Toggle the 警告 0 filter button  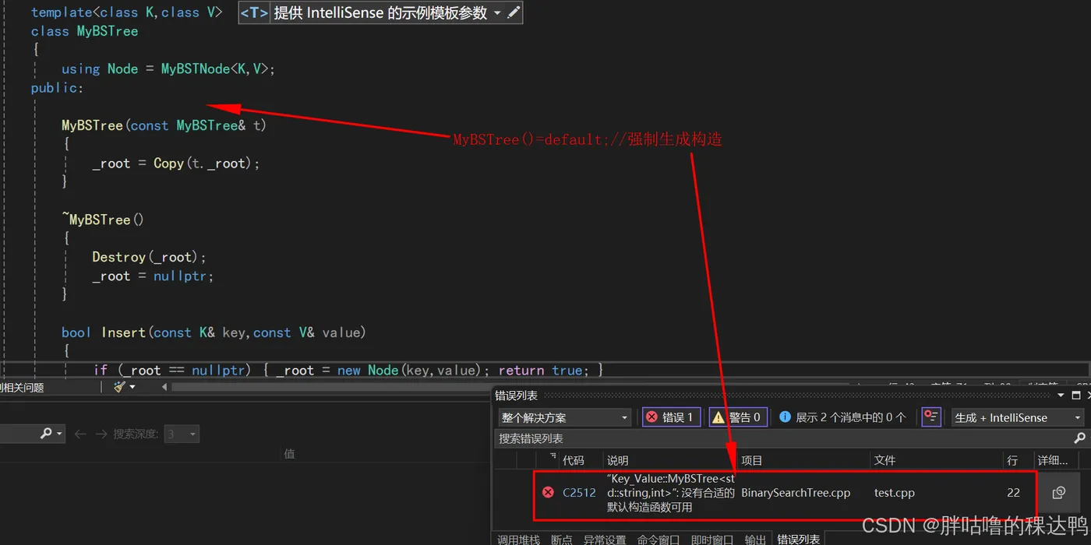(738, 417)
